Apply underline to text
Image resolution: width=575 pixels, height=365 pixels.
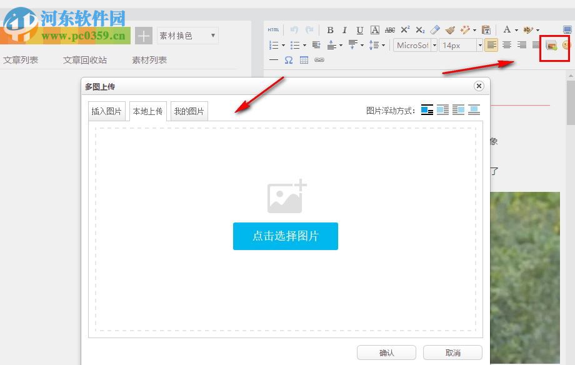click(x=359, y=29)
